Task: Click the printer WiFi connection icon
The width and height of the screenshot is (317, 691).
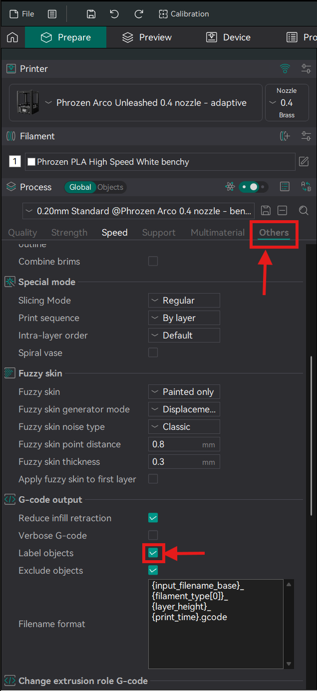Action: click(285, 68)
